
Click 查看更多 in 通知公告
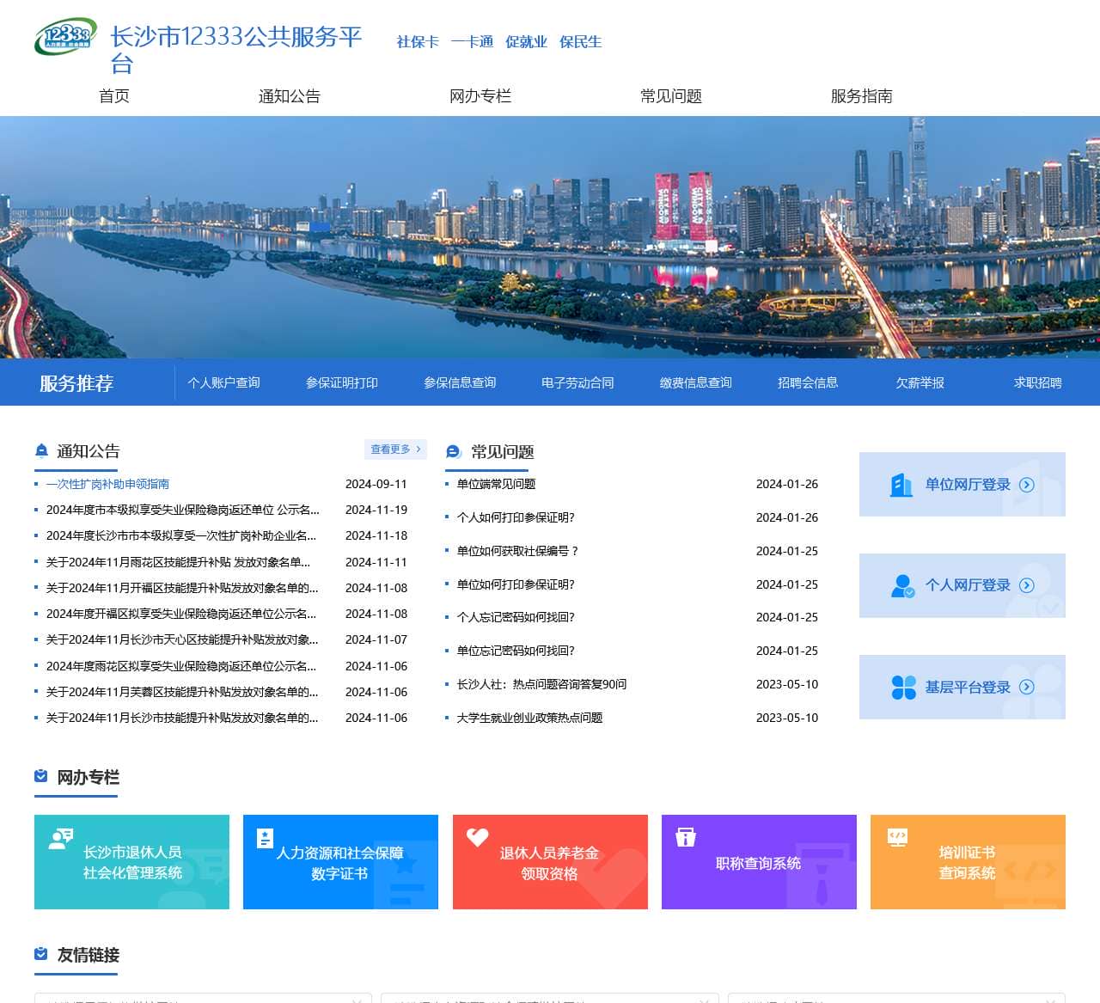click(x=395, y=450)
